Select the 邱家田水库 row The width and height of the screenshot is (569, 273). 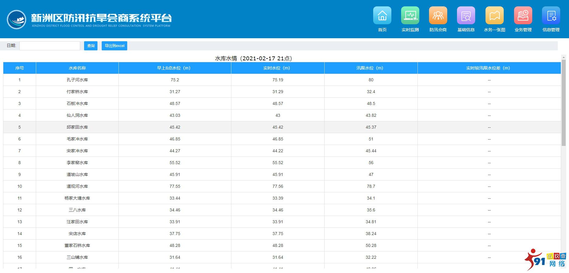coord(77,127)
